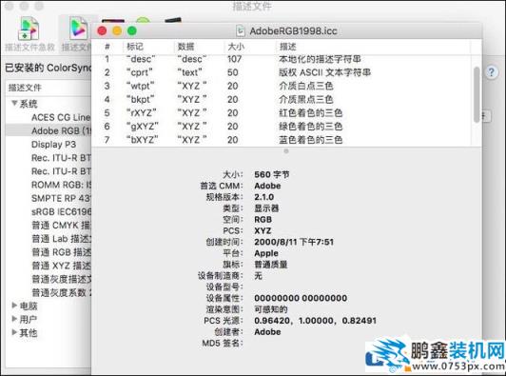Select 普通 CMYK profile
Viewport: 506px width, 376px height.
pyautogui.click(x=61, y=226)
